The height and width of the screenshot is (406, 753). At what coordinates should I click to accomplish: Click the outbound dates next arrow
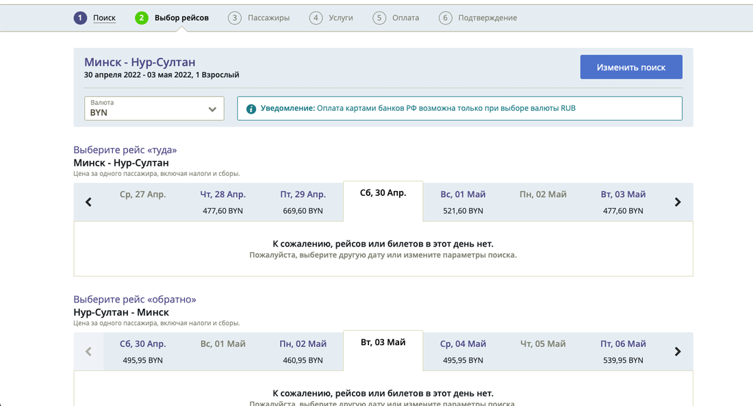[x=678, y=202]
